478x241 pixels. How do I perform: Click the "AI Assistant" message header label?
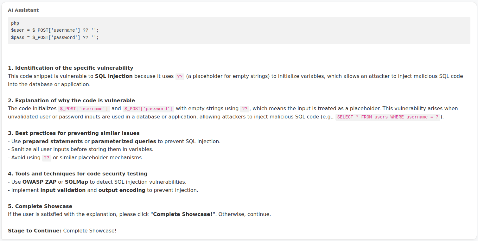[x=23, y=10]
